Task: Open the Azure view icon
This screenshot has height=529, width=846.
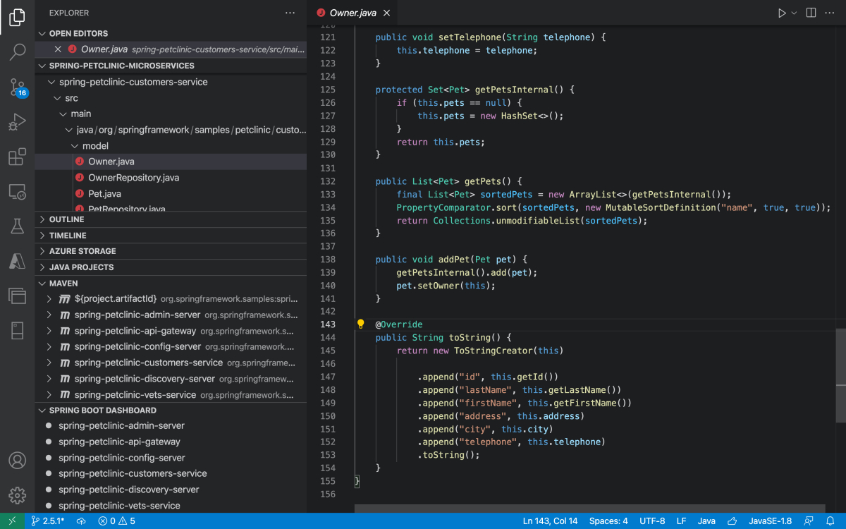Action: 17,261
